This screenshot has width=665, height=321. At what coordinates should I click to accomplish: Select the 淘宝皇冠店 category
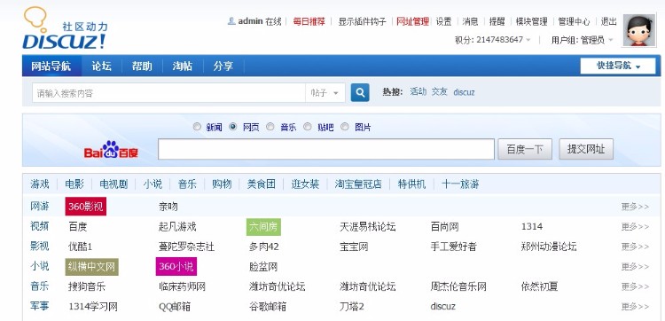pos(358,184)
